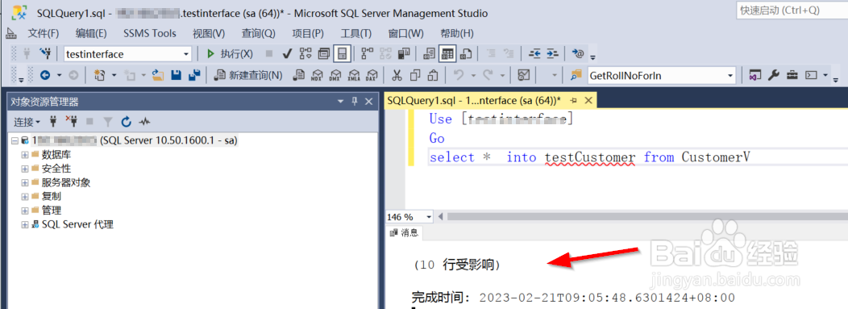
Task: Open the 文件(F) menu
Action: pyautogui.click(x=44, y=34)
